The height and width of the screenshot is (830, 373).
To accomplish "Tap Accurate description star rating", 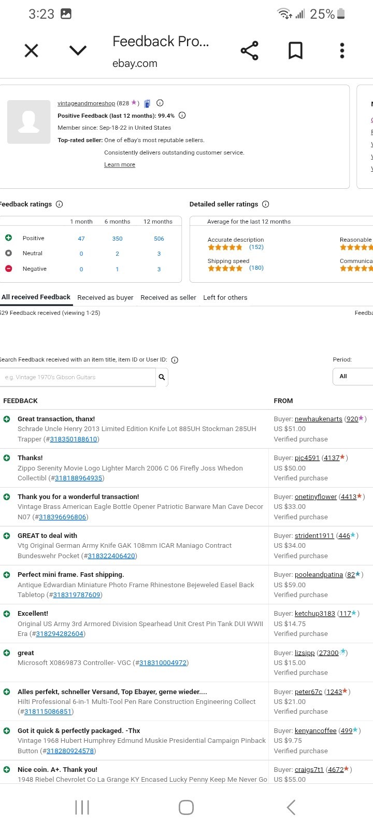I will 225,247.
